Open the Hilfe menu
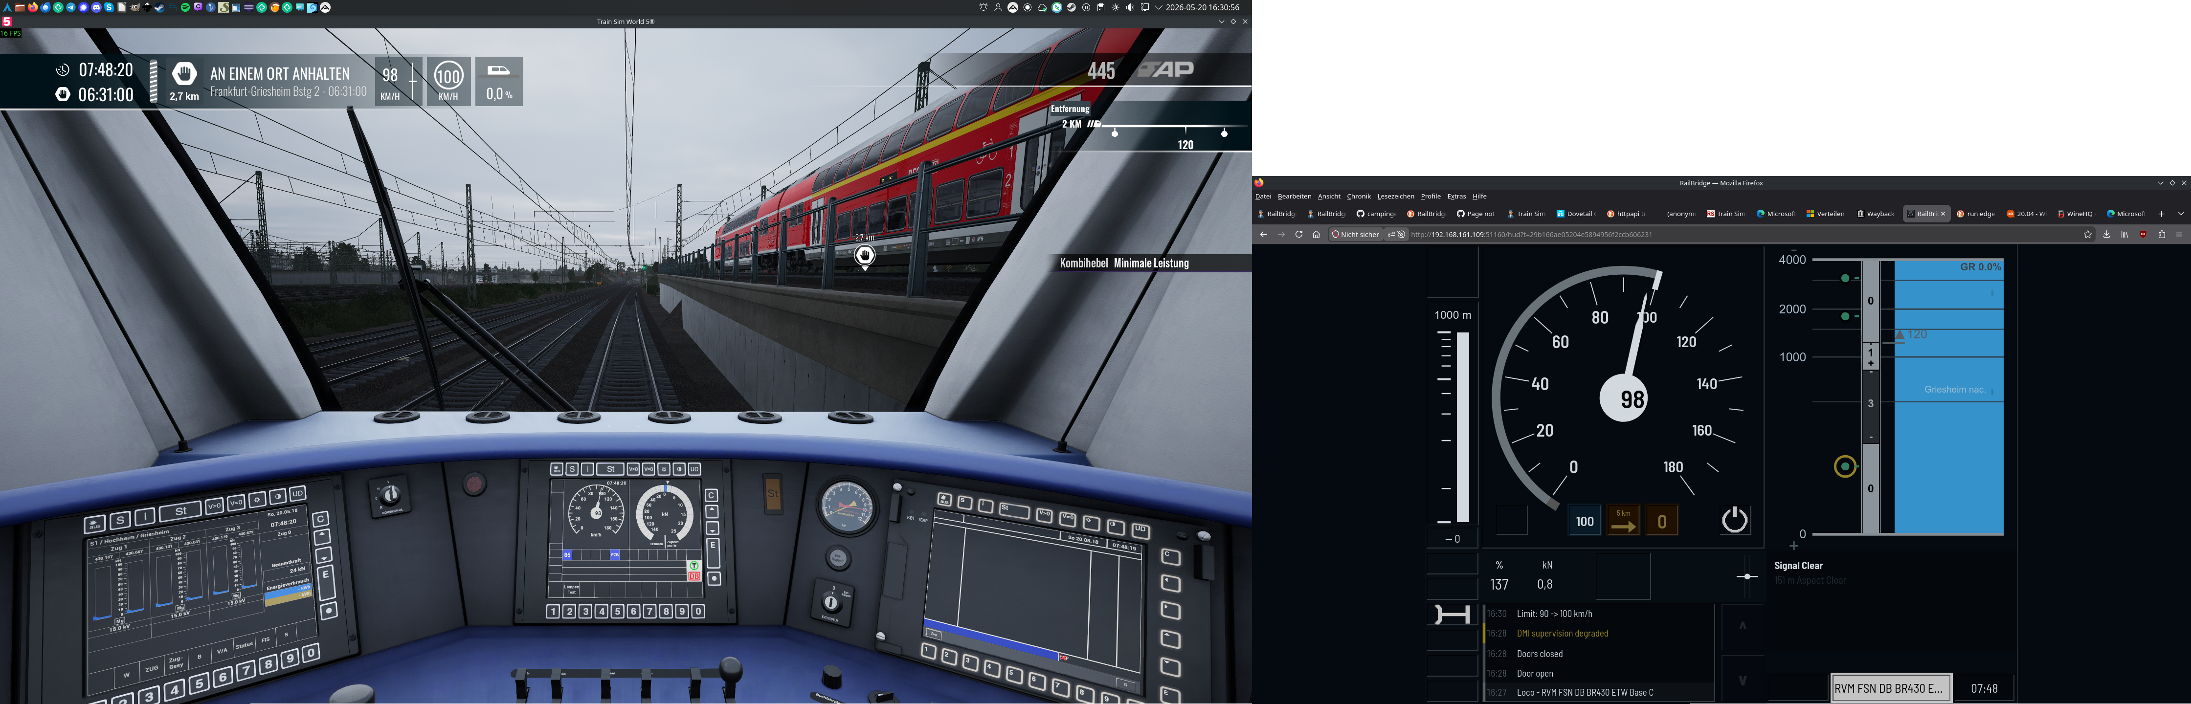The height and width of the screenshot is (704, 2191). (1479, 197)
